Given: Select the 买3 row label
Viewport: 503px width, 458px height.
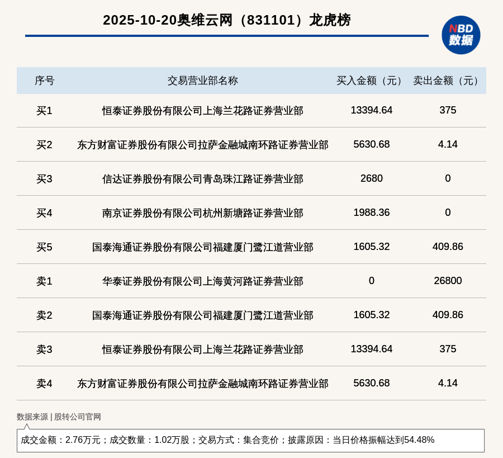Looking at the screenshot, I should [44, 179].
